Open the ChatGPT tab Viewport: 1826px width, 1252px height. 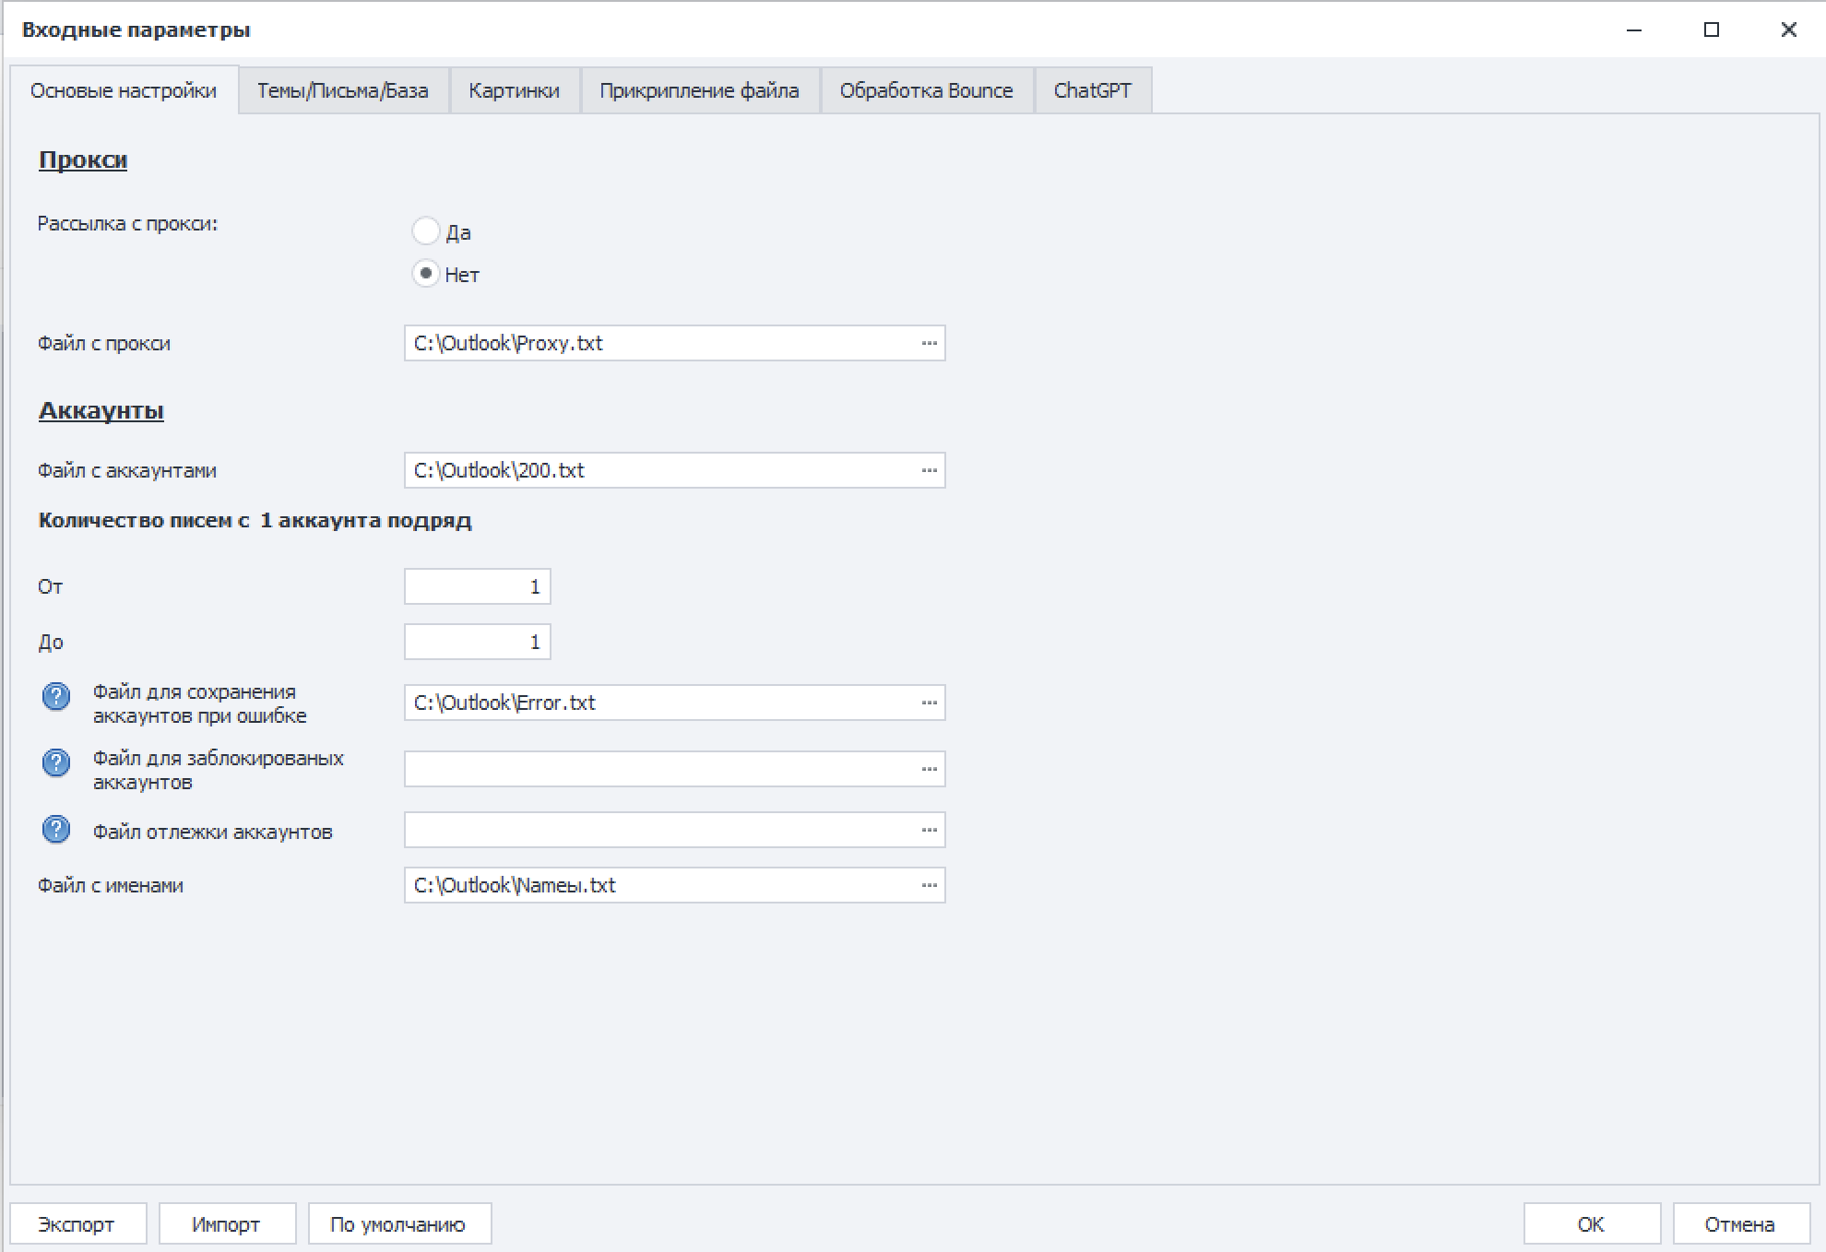[1092, 90]
